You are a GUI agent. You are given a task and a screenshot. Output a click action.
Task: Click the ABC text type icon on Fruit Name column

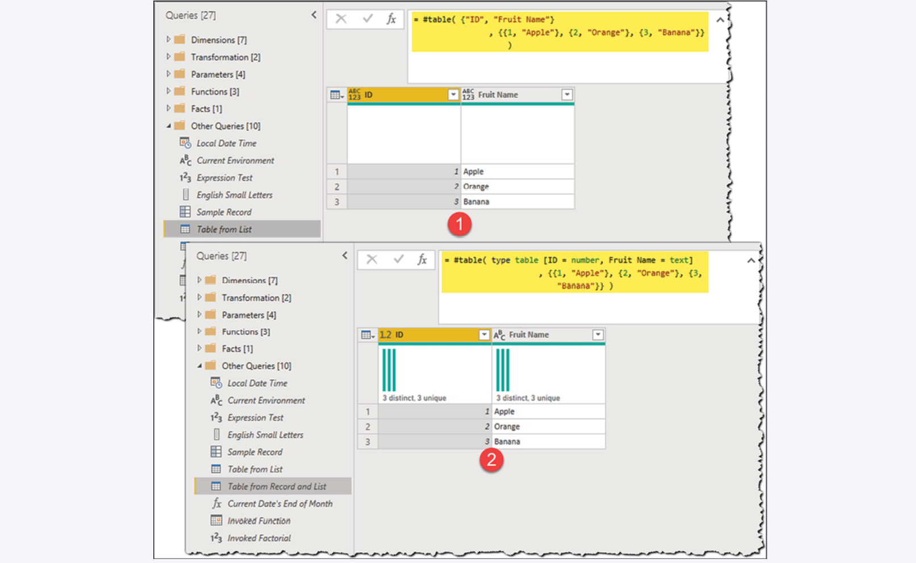point(499,334)
